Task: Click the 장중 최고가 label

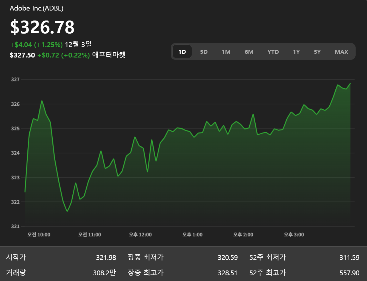Action: point(146,273)
